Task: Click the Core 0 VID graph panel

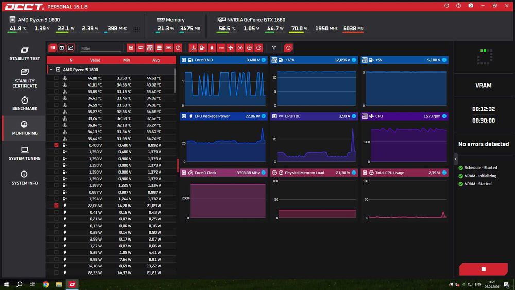Action: (x=224, y=82)
